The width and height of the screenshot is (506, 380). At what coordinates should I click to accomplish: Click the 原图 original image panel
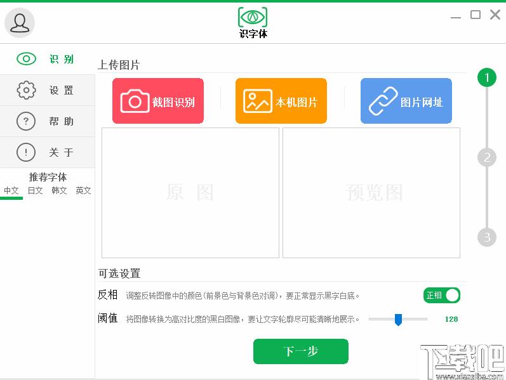tap(190, 193)
